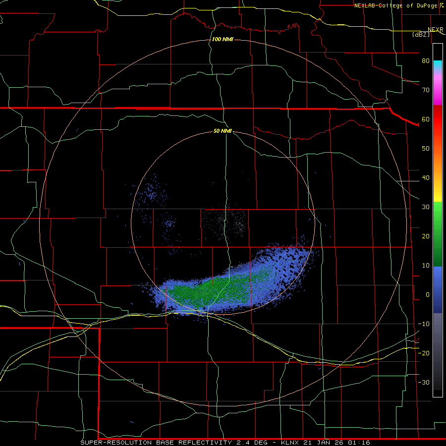Click the '2.4 DEG' elevation text
Viewport: 446px width, 446px height.
point(252,443)
